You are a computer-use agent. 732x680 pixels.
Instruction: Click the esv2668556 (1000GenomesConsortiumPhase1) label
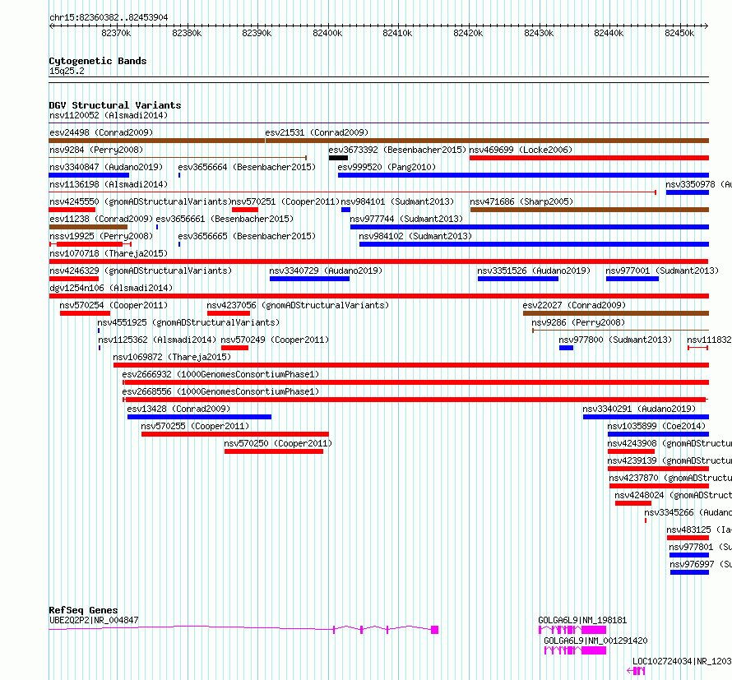click(220, 391)
